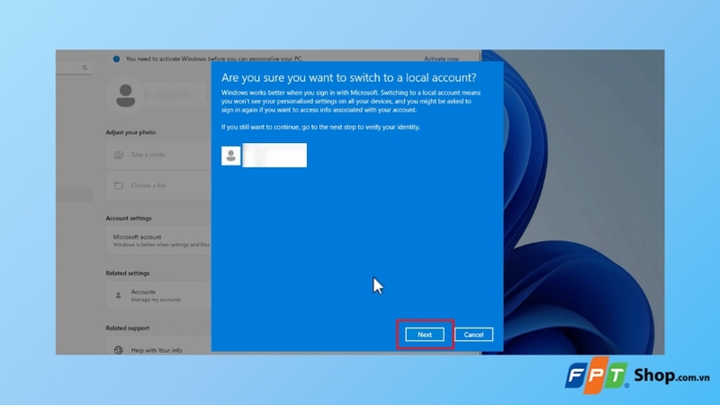Viewport: 720px width, 405px height.
Task: Click the blurred account name box in dialog
Action: (x=274, y=155)
